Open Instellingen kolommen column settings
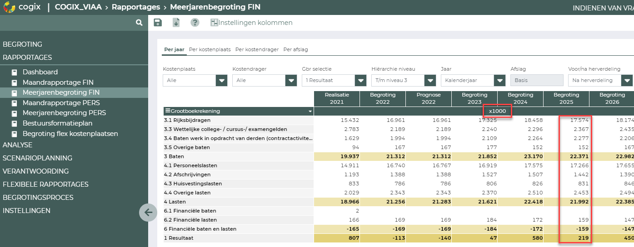The height and width of the screenshot is (247, 634). click(x=251, y=23)
